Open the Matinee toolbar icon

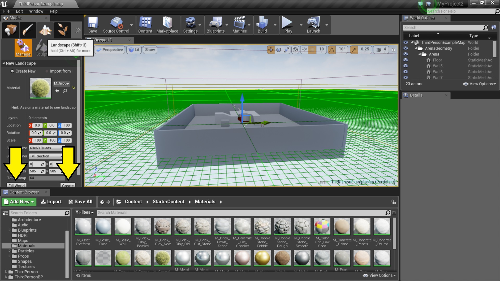tap(240, 25)
